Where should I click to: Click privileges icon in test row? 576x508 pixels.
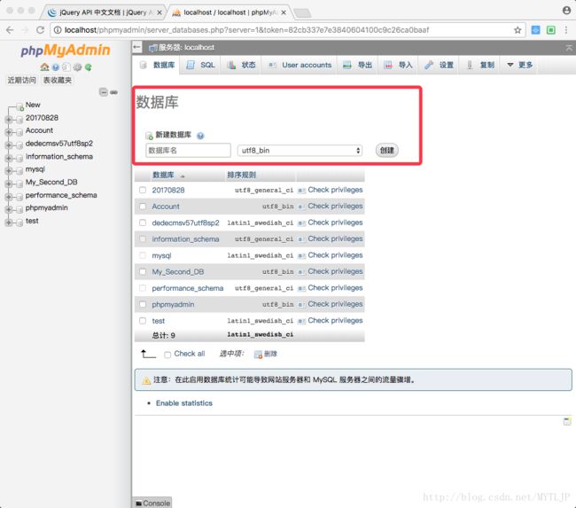click(x=301, y=321)
